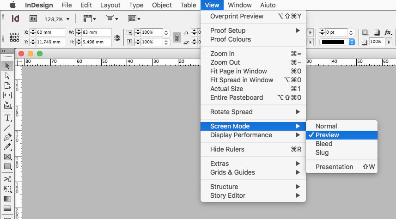Choose Bleed screen mode
Image resolution: width=396 pixels, height=219 pixels.
click(341, 144)
